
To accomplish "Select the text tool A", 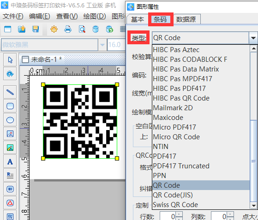I will click(10, 161).
